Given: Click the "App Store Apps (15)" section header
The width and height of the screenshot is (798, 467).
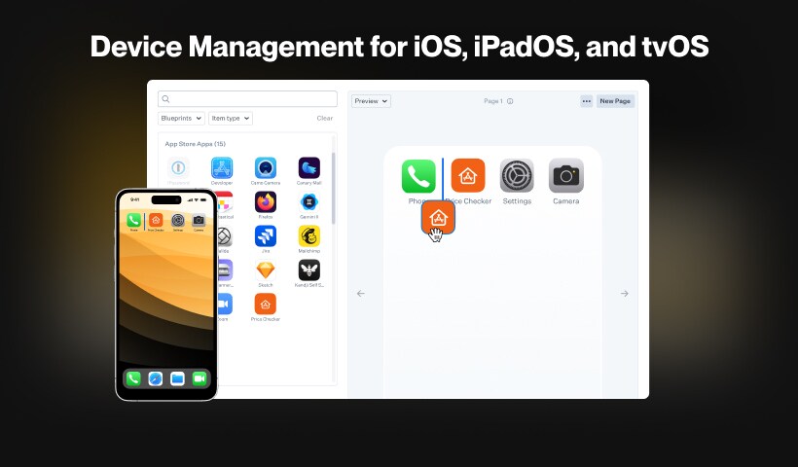Looking at the screenshot, I should tap(195, 144).
